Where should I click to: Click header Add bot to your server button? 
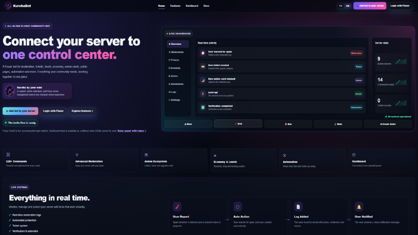370,6
